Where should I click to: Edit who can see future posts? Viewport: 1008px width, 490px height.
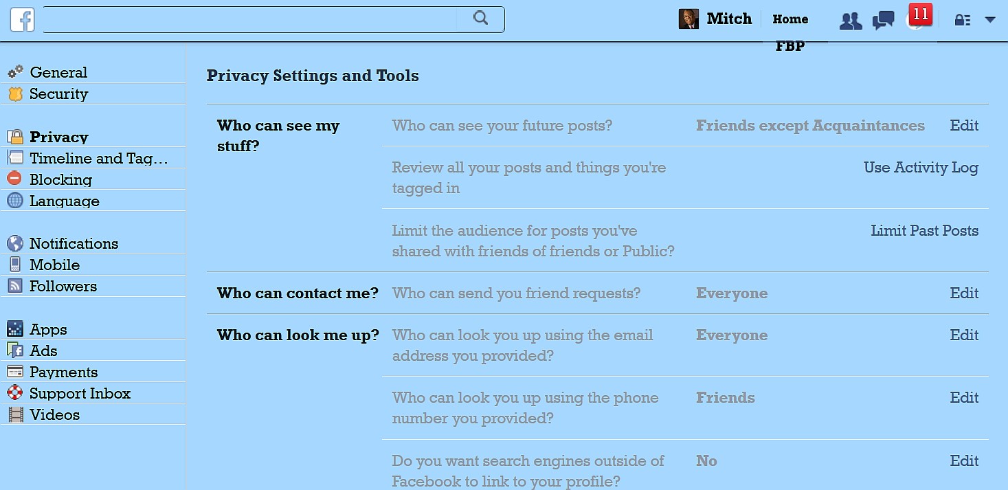[964, 126]
